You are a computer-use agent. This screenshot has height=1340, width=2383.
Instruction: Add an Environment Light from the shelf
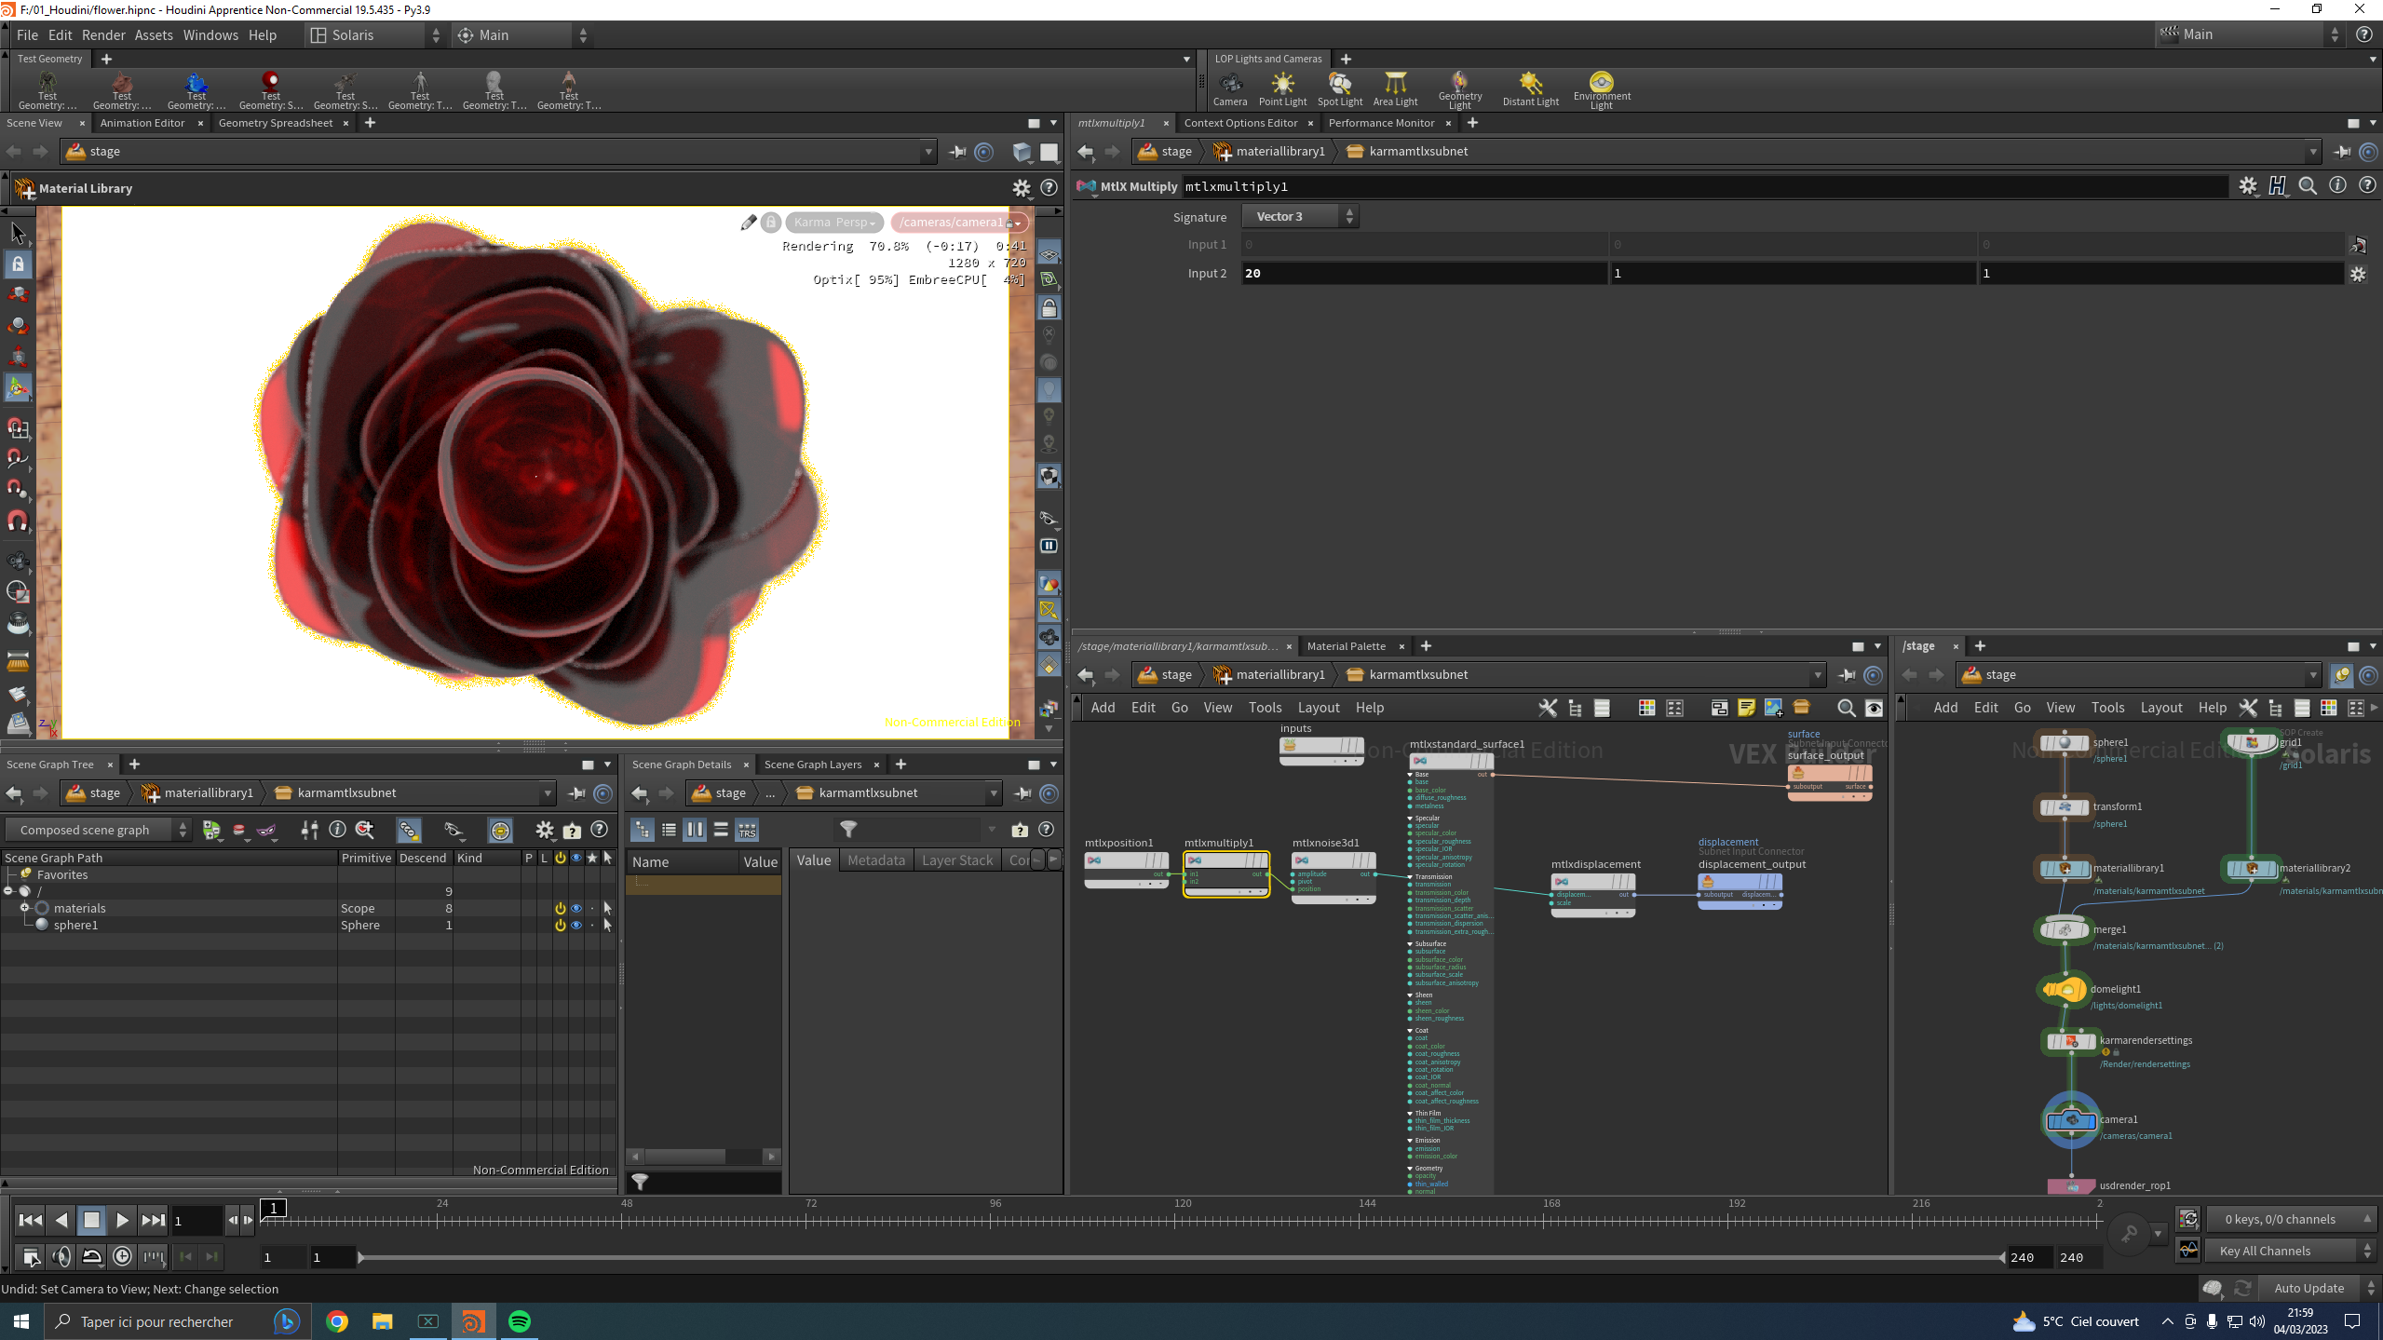pyautogui.click(x=1602, y=90)
